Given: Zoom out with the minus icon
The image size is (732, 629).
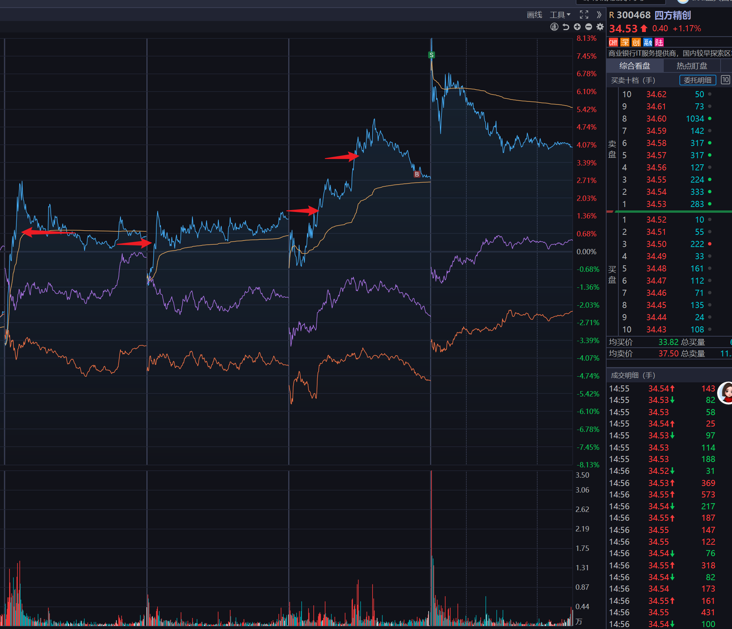Looking at the screenshot, I should coord(589,27).
